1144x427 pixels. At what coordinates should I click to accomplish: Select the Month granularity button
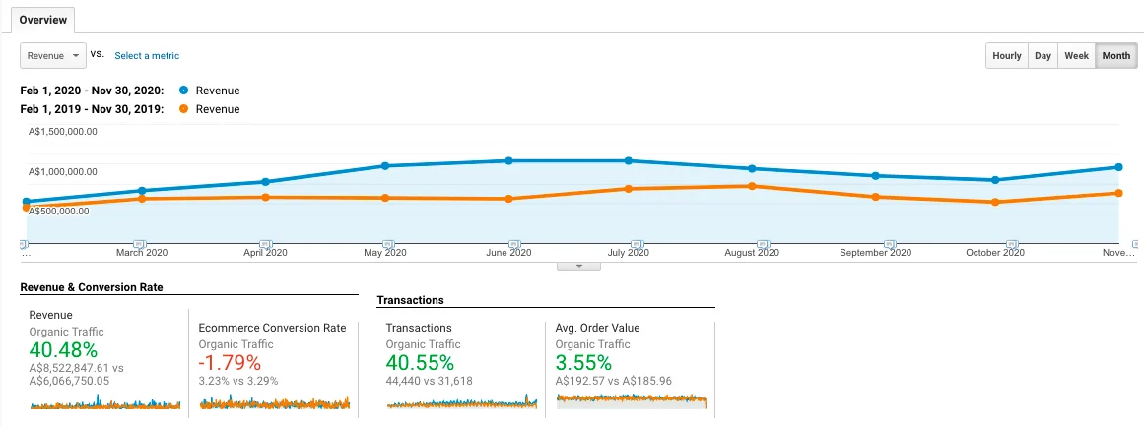tap(1115, 56)
